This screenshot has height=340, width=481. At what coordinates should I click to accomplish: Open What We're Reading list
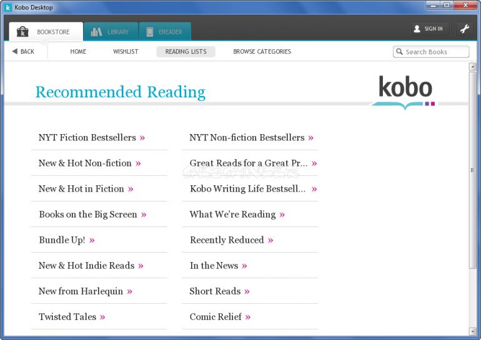(x=237, y=215)
